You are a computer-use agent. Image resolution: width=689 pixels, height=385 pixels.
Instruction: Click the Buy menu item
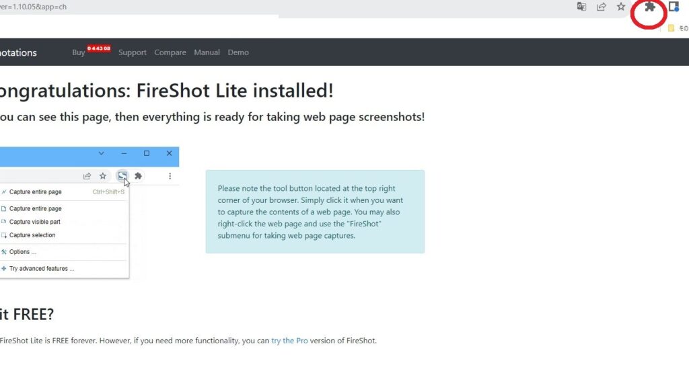pos(78,52)
